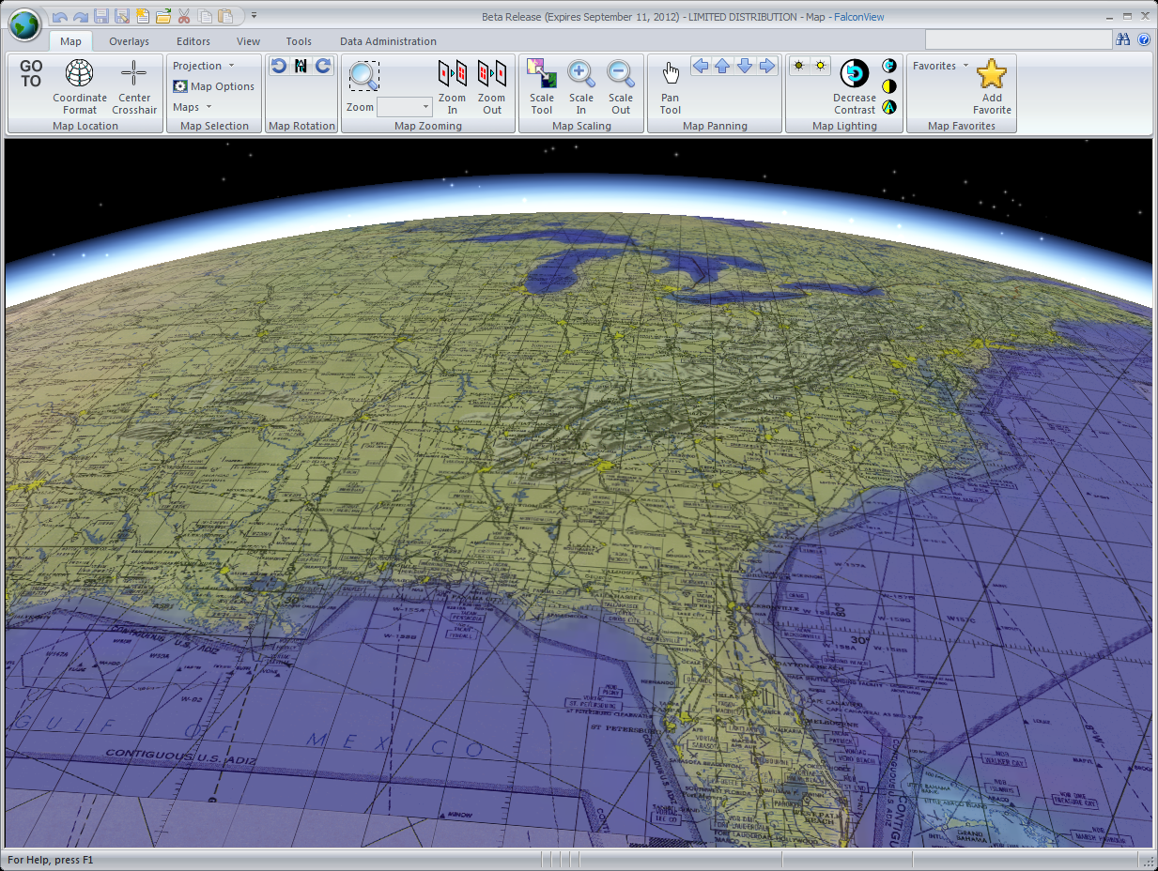1158x871 pixels.
Task: Click the brightness decrease sun icon
Action: [799, 66]
